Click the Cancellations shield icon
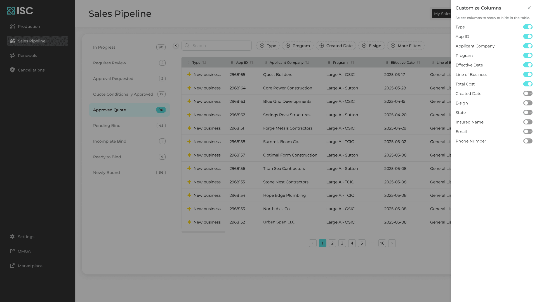 12,70
